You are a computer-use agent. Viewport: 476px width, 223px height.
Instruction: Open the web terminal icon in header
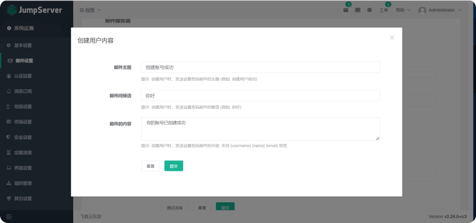[358, 10]
